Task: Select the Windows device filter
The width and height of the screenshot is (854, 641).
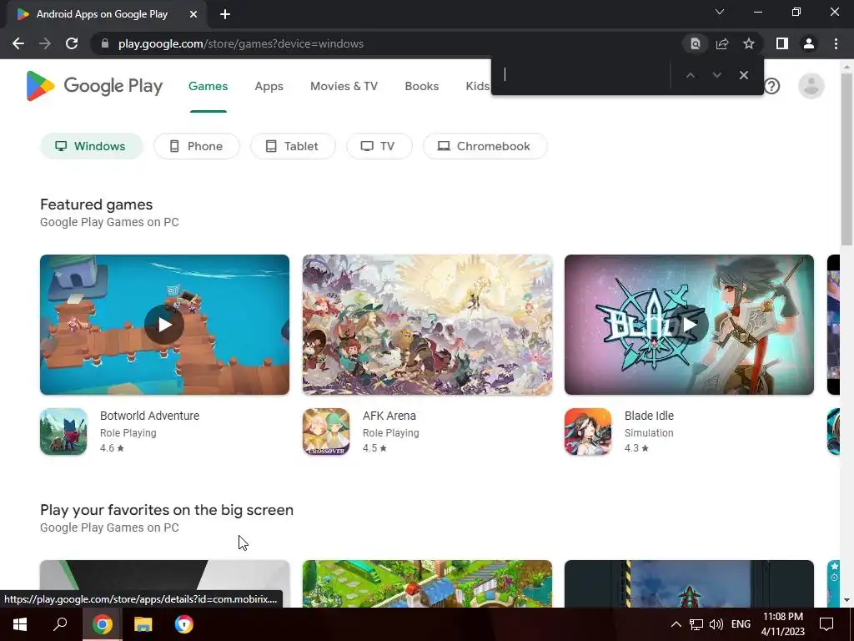Action: pos(92,146)
